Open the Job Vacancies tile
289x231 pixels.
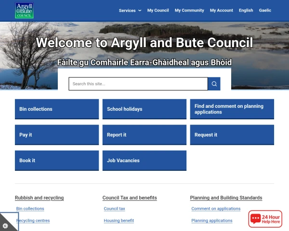click(144, 160)
